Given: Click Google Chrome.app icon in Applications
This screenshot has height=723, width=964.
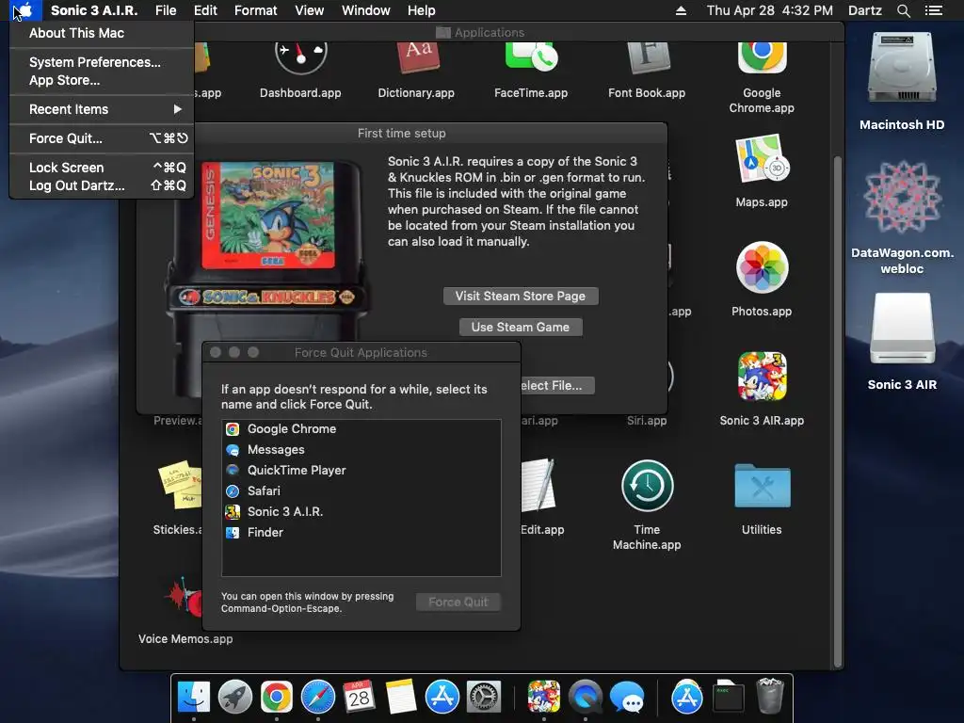Looking at the screenshot, I should (x=762, y=59).
